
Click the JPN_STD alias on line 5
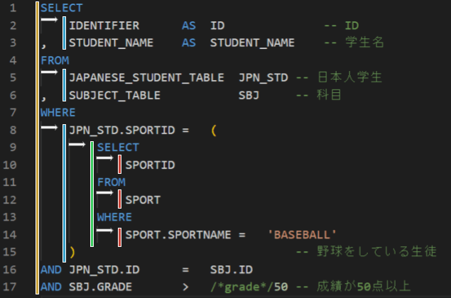263,77
